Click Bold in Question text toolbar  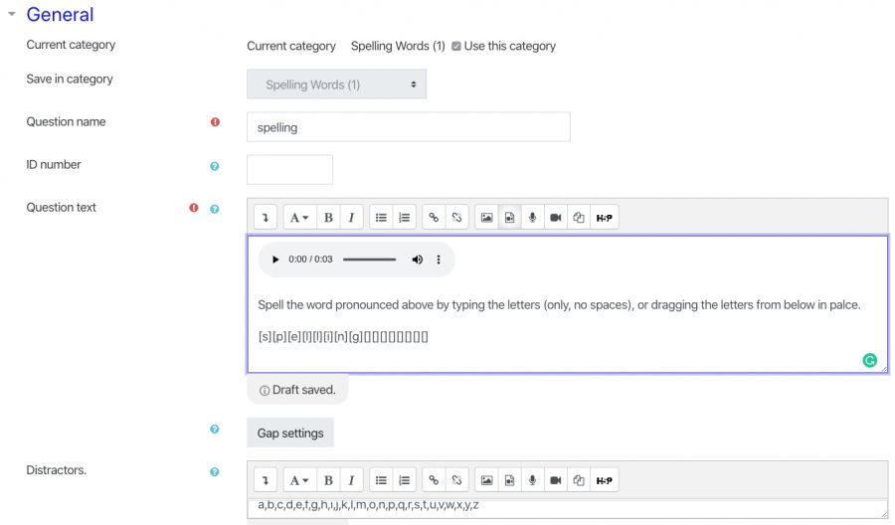point(328,218)
